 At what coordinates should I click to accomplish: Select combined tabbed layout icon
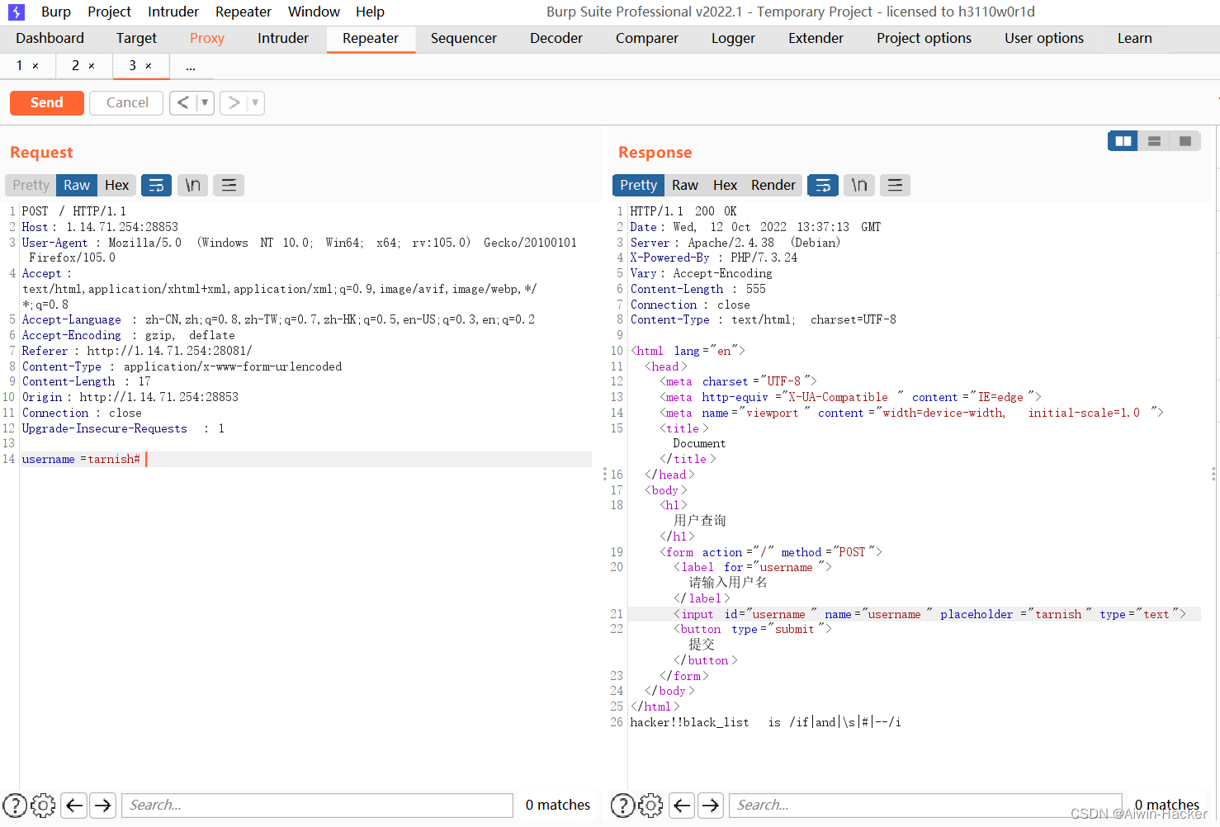click(x=1185, y=141)
